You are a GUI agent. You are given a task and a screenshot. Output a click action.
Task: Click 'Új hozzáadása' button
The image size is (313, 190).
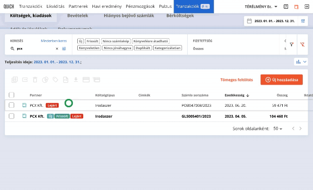click(x=282, y=80)
